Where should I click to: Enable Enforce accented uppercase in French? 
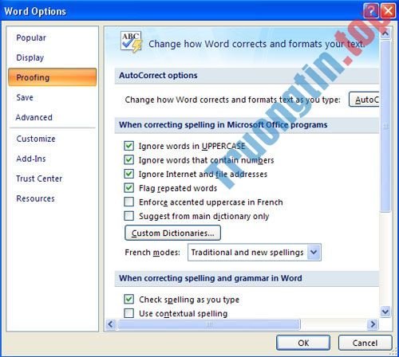129,202
